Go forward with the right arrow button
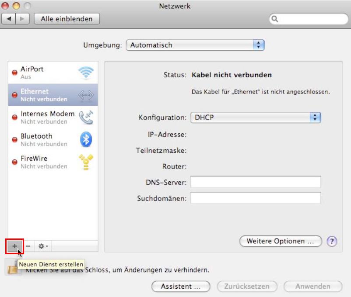 click(x=22, y=19)
